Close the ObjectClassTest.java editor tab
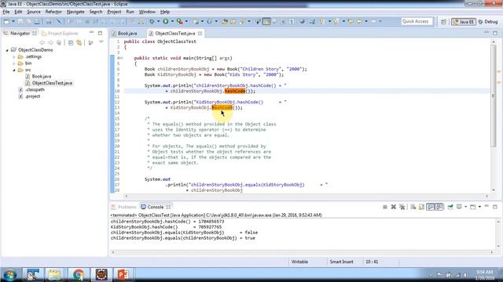The image size is (503, 282). 200,33
